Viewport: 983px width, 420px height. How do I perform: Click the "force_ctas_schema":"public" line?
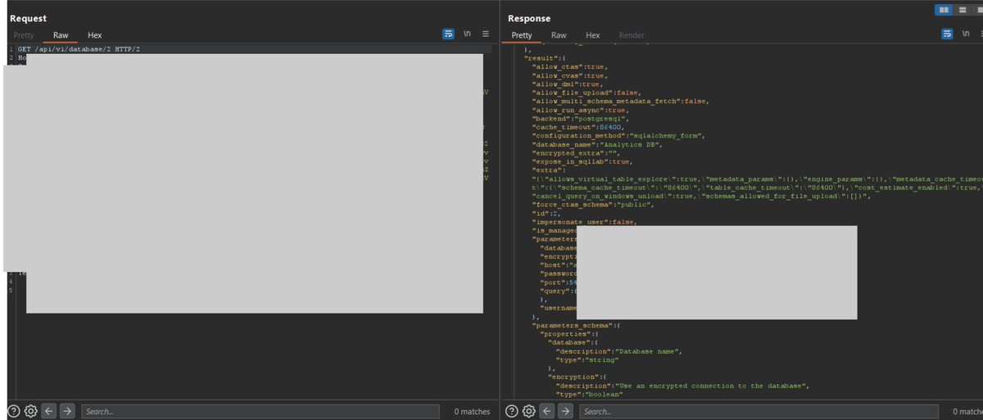594,205
